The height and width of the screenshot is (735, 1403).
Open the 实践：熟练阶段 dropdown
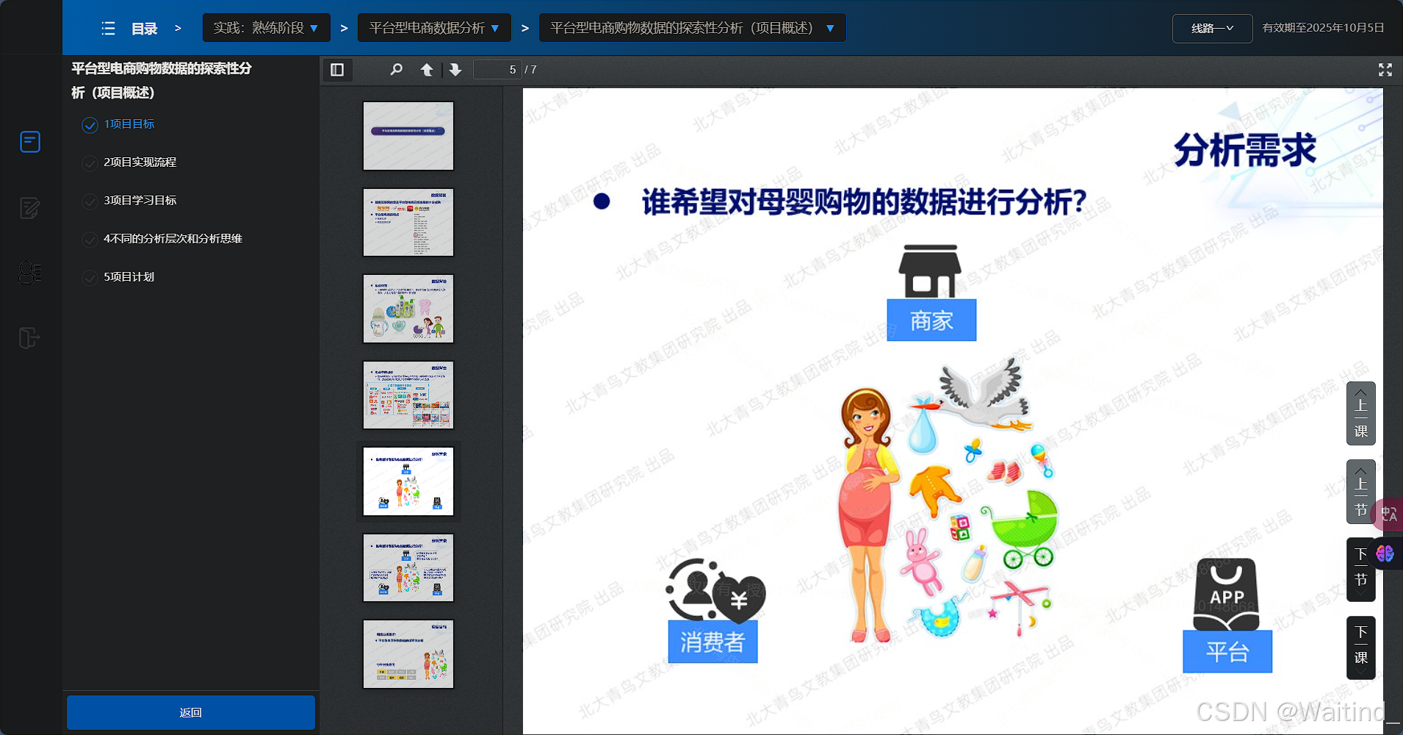pyautogui.click(x=266, y=28)
